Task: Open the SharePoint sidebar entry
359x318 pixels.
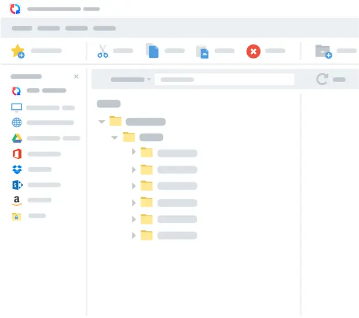Action: [x=17, y=185]
